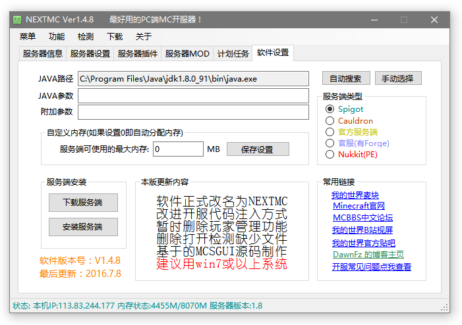Click the JAVA路径 path field

tap(193, 79)
